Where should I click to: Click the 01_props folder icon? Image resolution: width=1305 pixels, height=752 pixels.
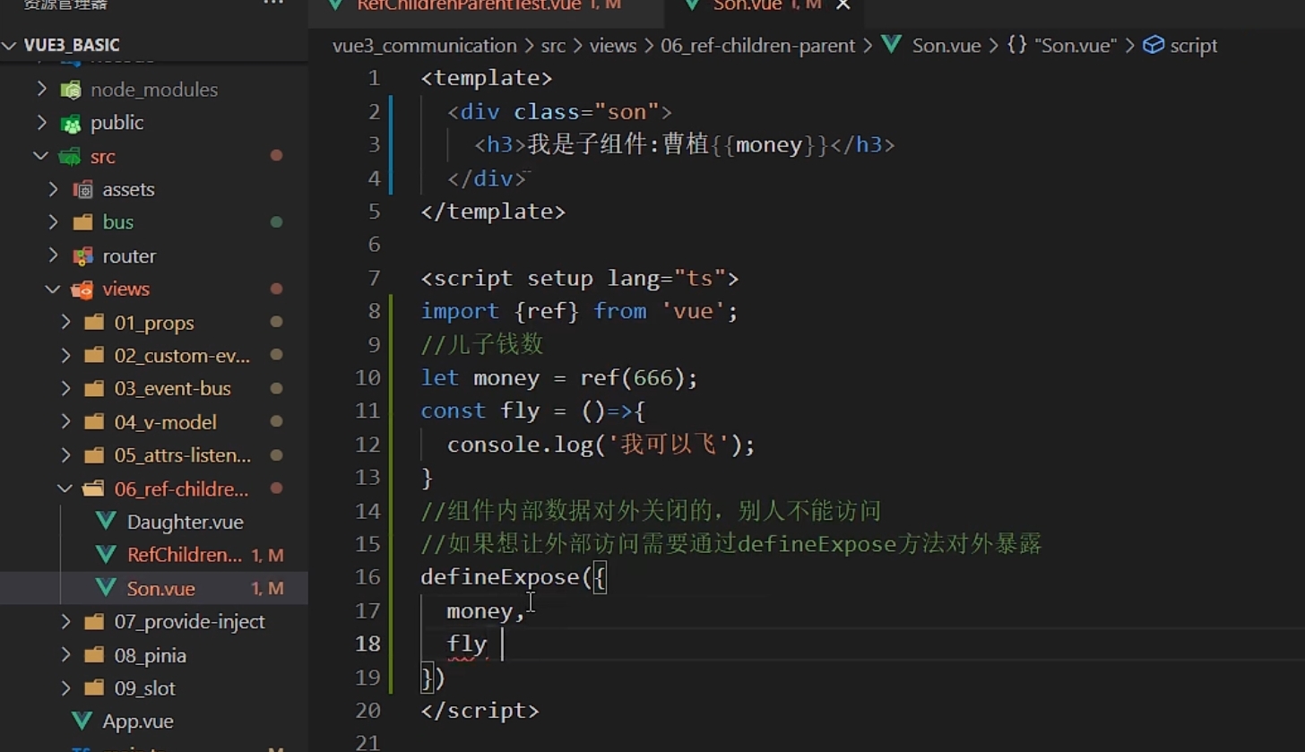(94, 323)
